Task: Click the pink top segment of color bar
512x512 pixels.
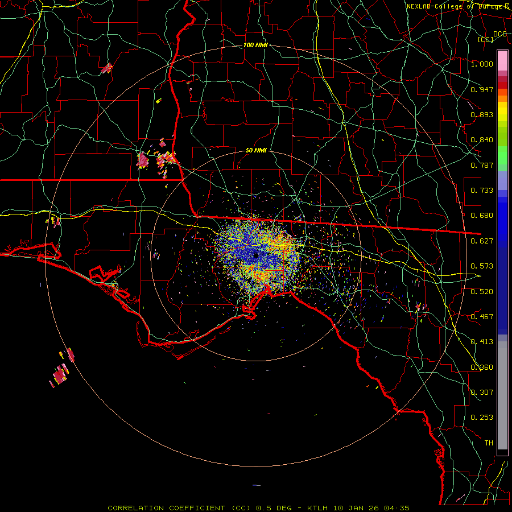Action: click(502, 61)
